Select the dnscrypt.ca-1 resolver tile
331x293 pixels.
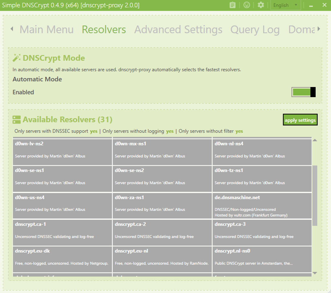pos(62,232)
